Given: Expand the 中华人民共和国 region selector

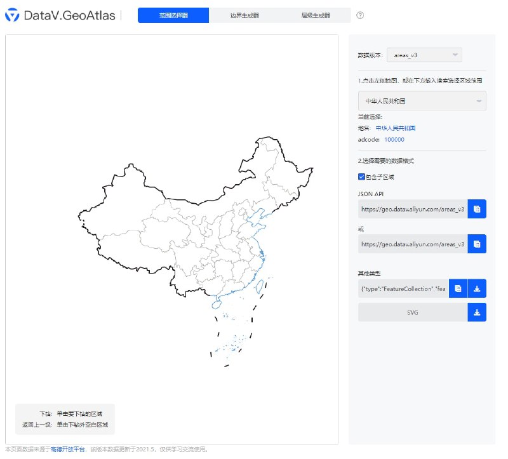Looking at the screenshot, I should [421, 100].
